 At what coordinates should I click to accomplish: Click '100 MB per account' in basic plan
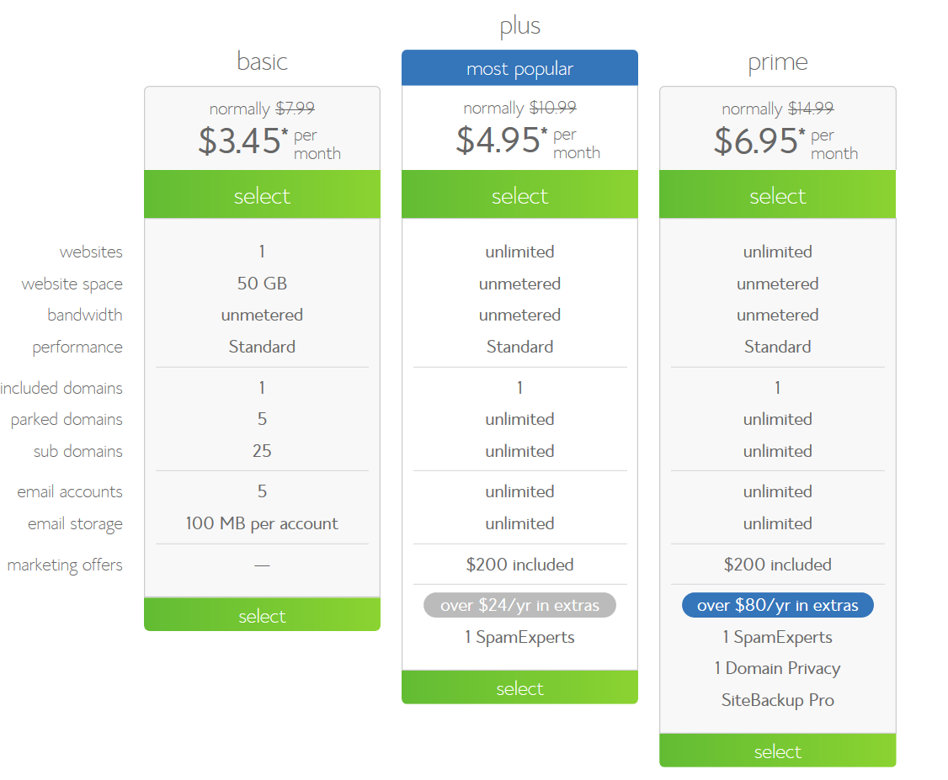click(x=262, y=524)
